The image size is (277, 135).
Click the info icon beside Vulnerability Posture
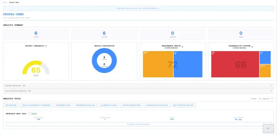click(252, 47)
